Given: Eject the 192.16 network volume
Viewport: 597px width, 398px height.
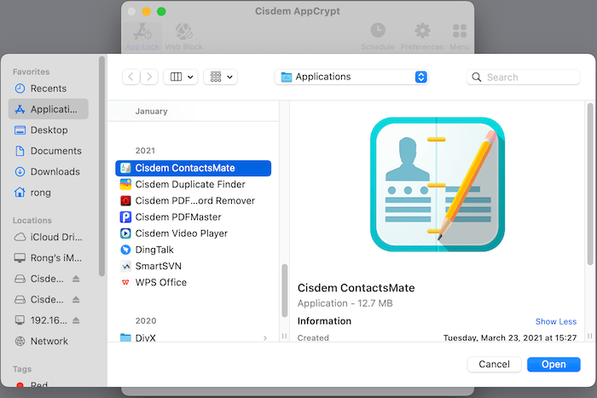Looking at the screenshot, I should (76, 320).
